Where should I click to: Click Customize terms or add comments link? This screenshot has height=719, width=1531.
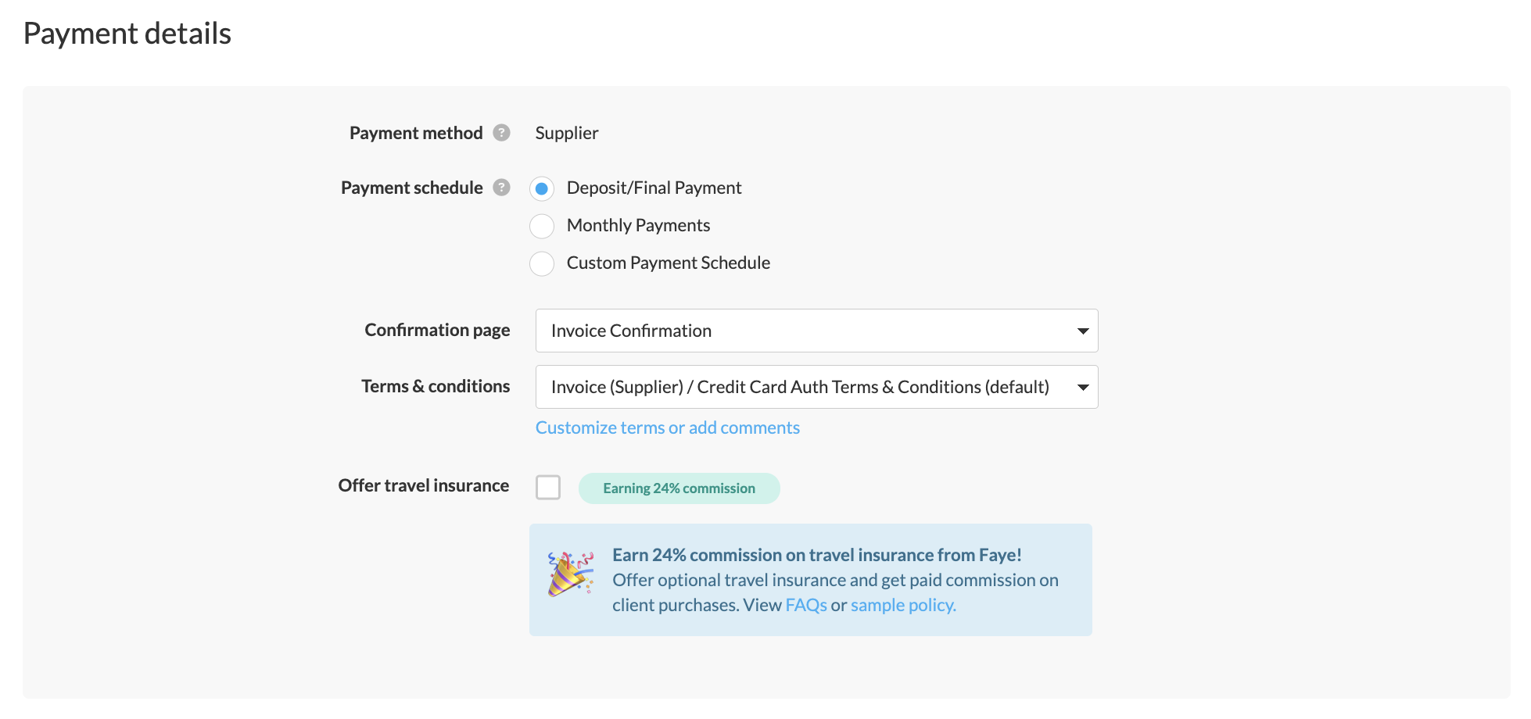667,427
